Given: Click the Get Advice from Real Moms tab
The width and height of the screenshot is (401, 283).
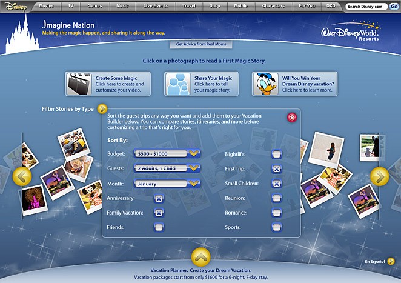Looking at the screenshot, I should coord(201,44).
